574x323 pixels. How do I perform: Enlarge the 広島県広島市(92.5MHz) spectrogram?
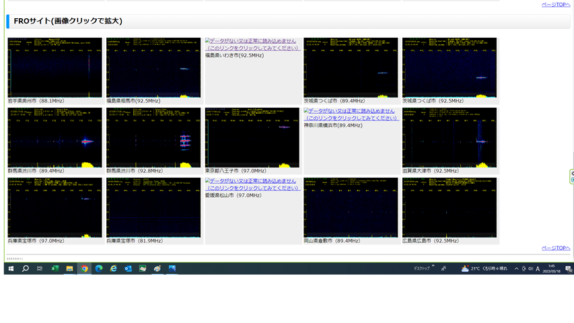click(450, 208)
